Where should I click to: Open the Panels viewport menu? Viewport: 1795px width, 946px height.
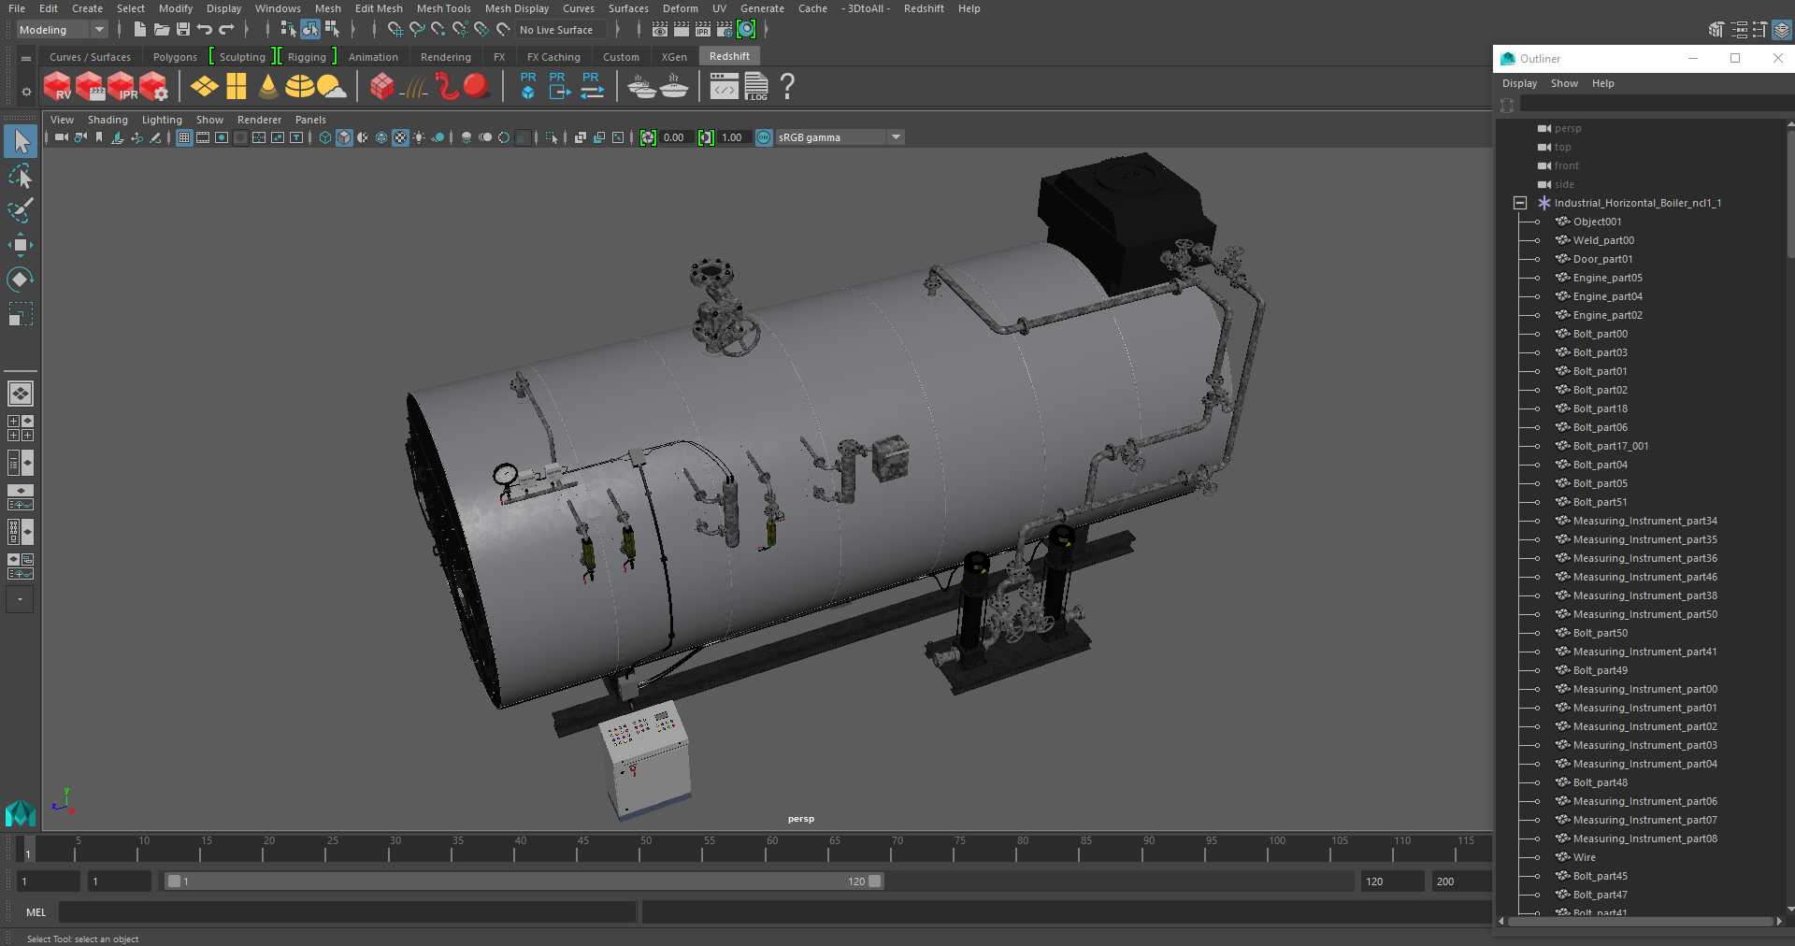coord(310,120)
